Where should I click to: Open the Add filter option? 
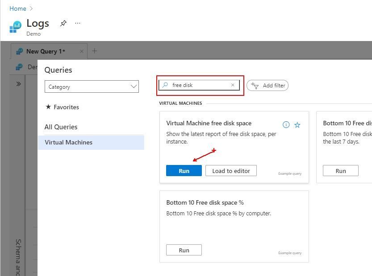(x=268, y=86)
